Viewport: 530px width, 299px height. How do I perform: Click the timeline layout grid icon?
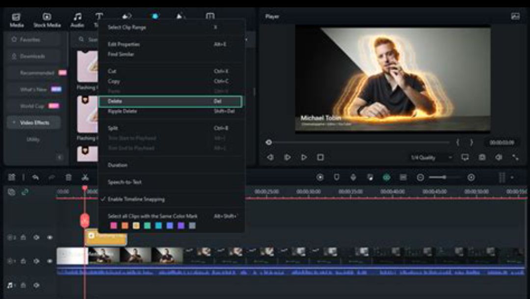(x=12, y=177)
